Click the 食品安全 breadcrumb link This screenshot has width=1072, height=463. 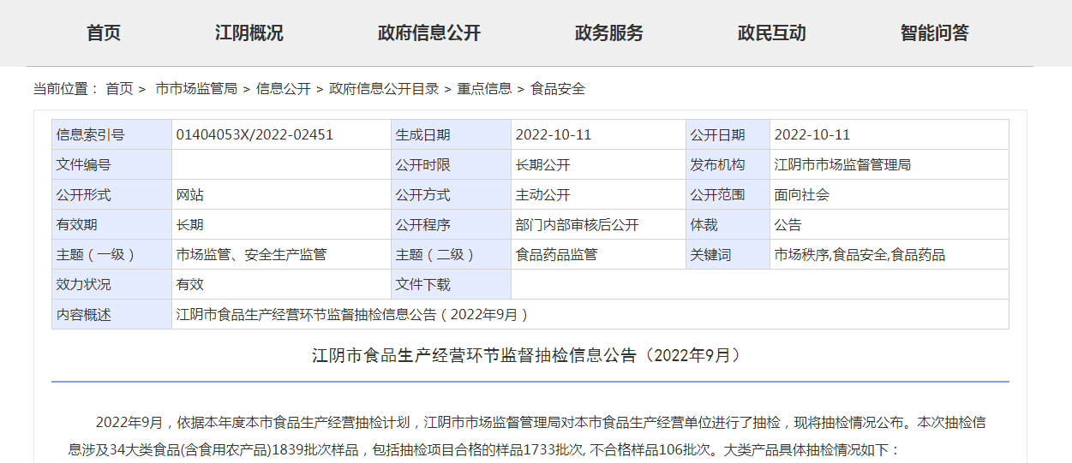(558, 88)
